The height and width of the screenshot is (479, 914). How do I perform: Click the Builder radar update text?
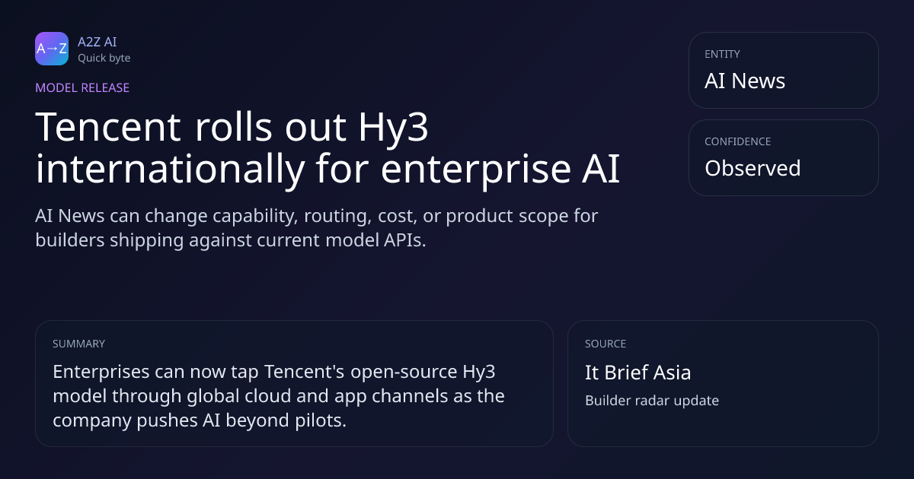[x=652, y=401]
